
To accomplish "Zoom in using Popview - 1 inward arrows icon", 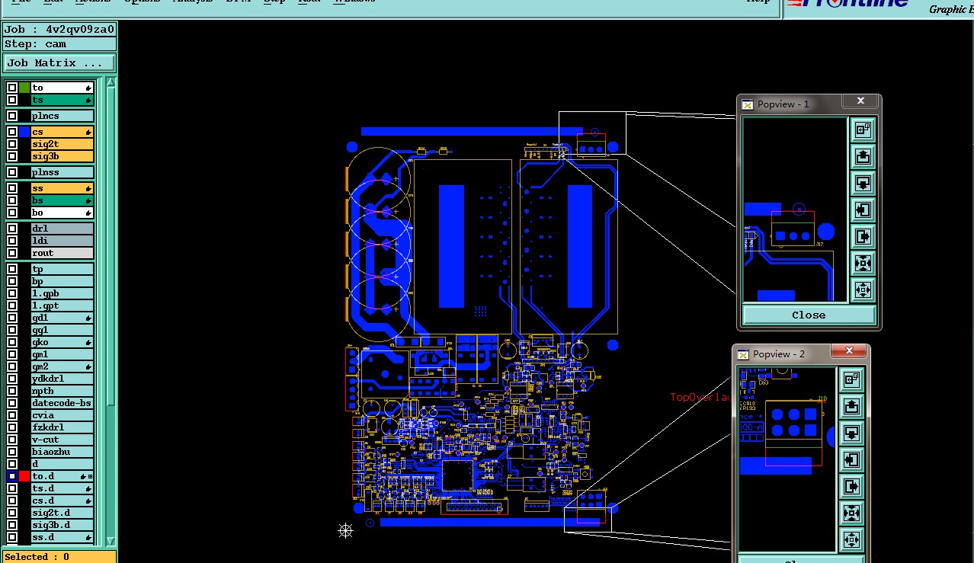I will point(863,263).
